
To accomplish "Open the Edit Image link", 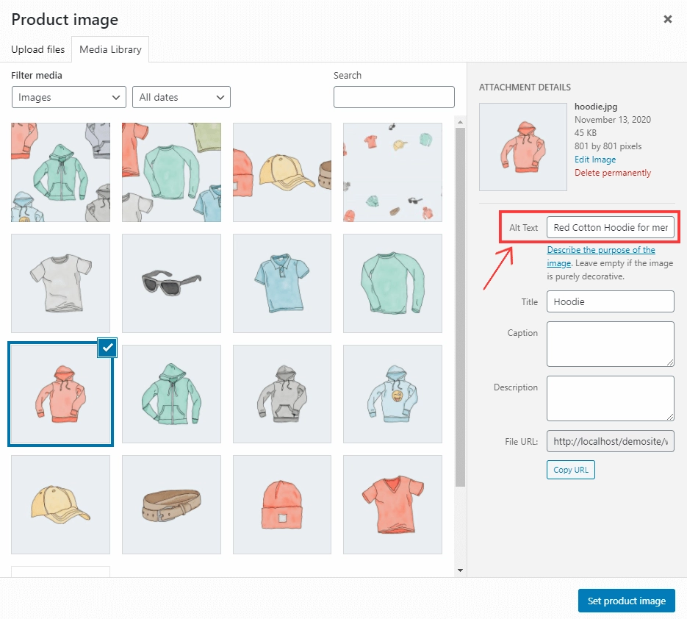I will 595,159.
